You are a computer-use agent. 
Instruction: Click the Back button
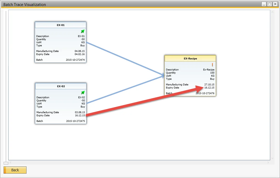(15, 170)
